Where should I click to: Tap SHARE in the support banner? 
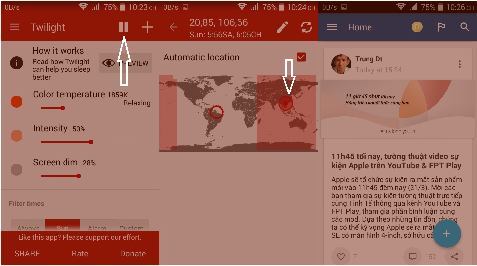(x=27, y=254)
